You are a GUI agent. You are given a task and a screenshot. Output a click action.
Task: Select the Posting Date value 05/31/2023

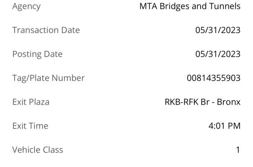[218, 54]
